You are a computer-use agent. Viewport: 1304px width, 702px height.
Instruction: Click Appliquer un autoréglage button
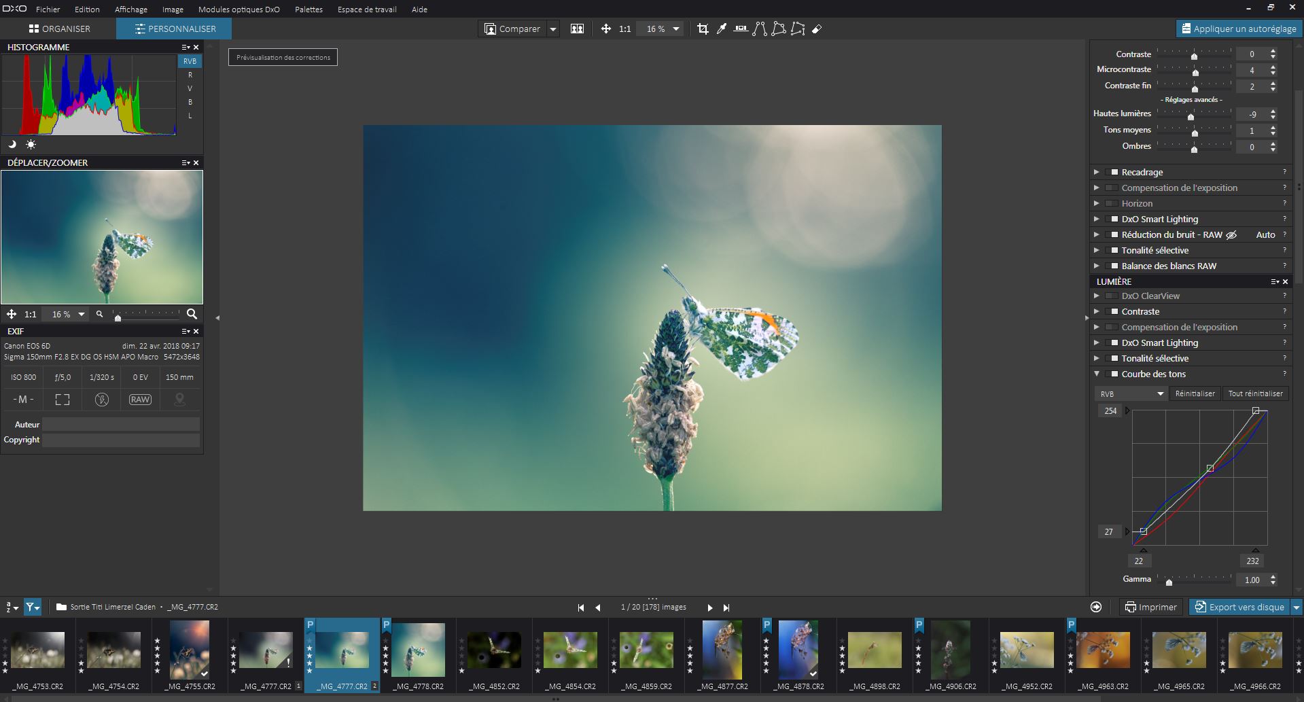(x=1239, y=29)
